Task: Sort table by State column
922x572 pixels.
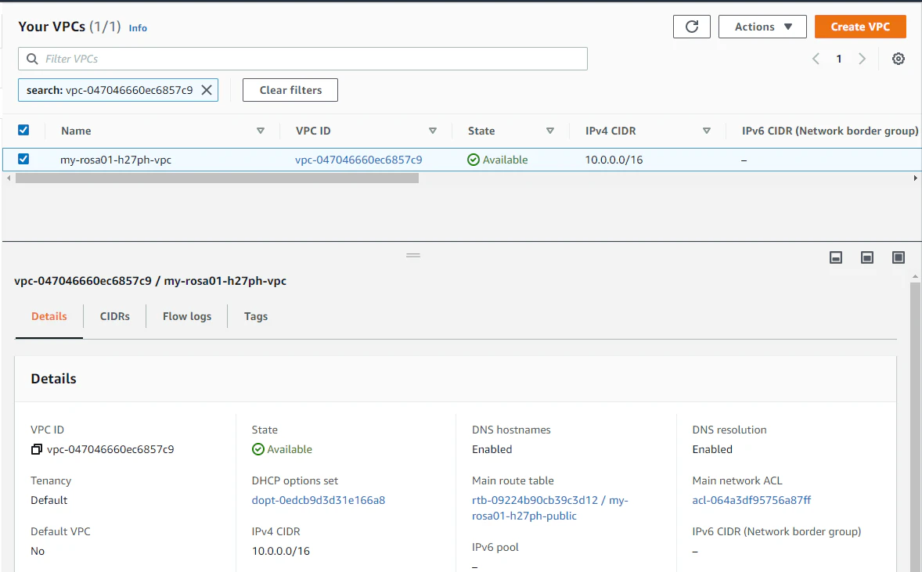Action: pos(550,131)
